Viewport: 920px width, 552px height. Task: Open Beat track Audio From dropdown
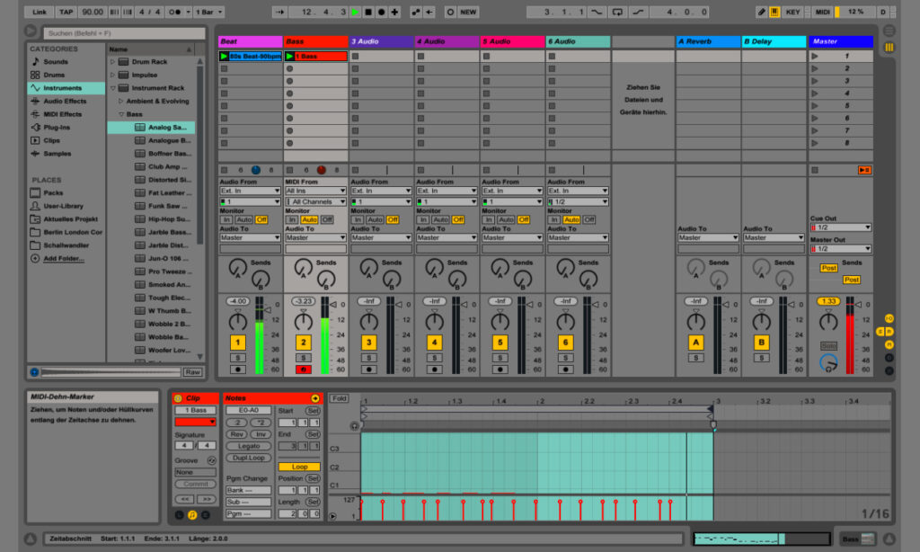(x=250, y=191)
